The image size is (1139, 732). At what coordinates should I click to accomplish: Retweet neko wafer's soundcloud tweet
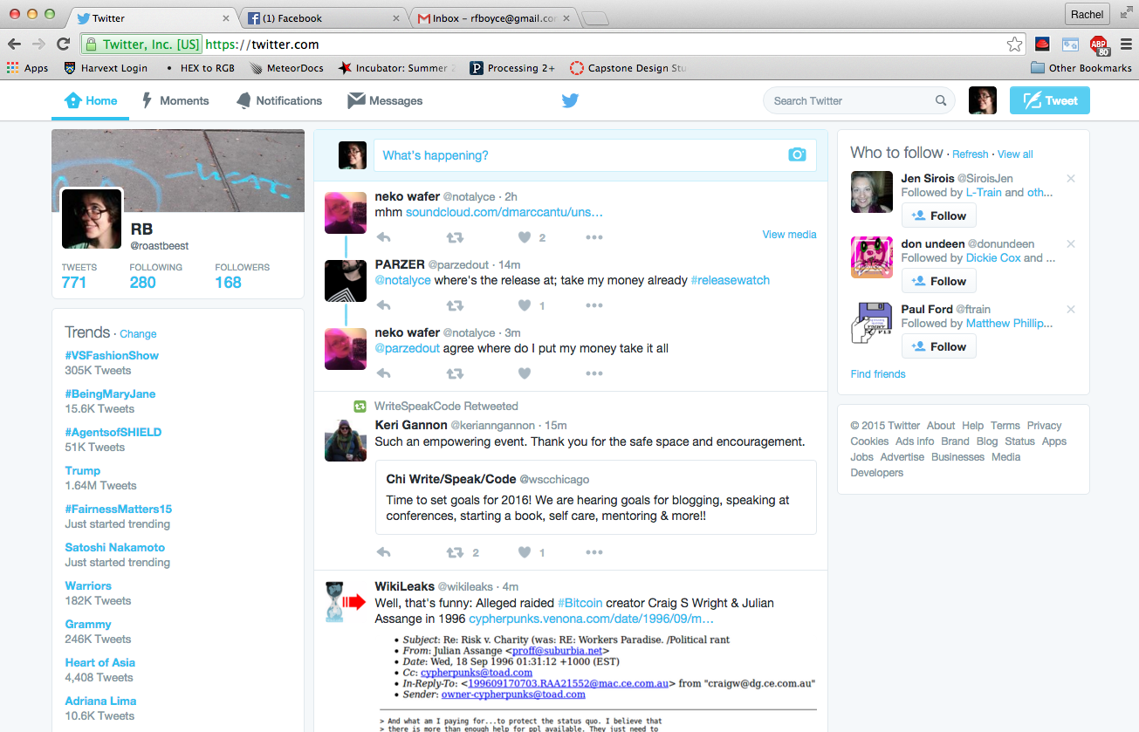455,237
